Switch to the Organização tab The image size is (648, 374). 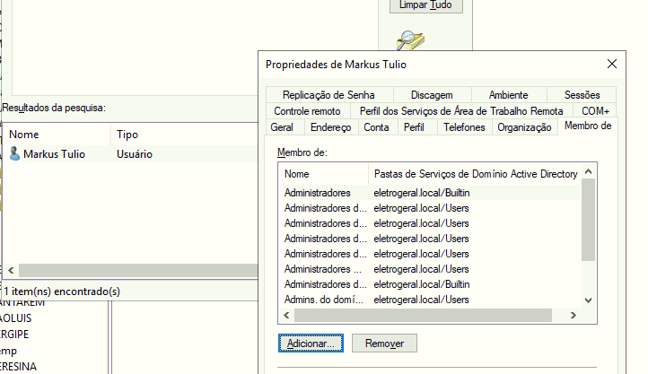pyautogui.click(x=524, y=127)
